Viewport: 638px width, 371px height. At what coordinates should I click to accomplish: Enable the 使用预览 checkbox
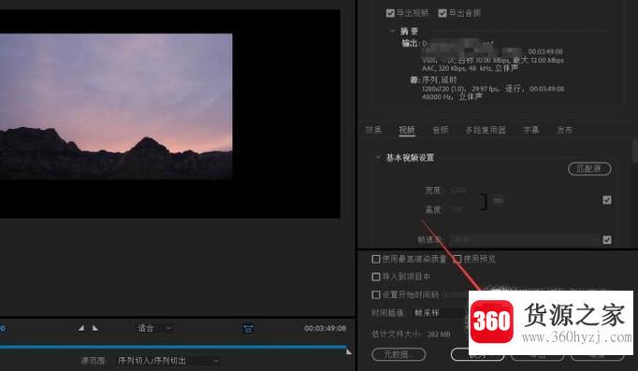click(457, 259)
